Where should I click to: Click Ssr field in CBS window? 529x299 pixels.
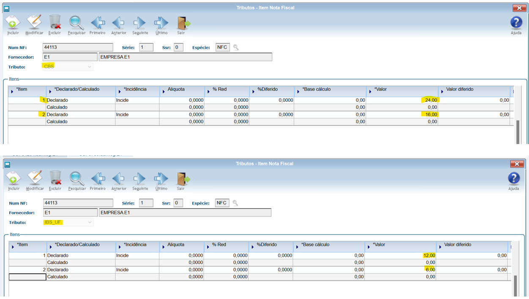(178, 47)
